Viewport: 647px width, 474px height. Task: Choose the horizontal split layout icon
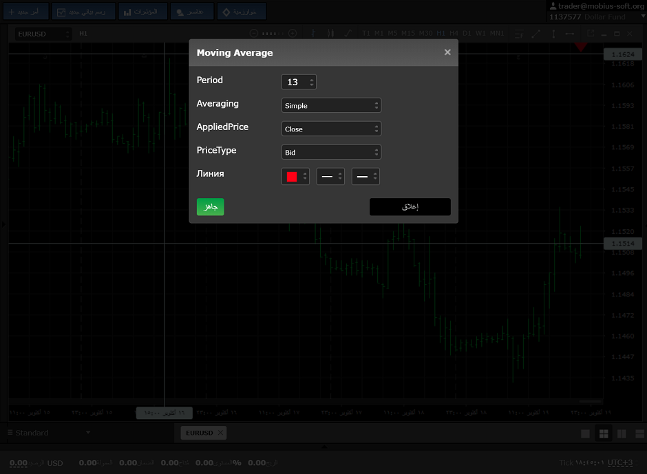click(x=640, y=433)
